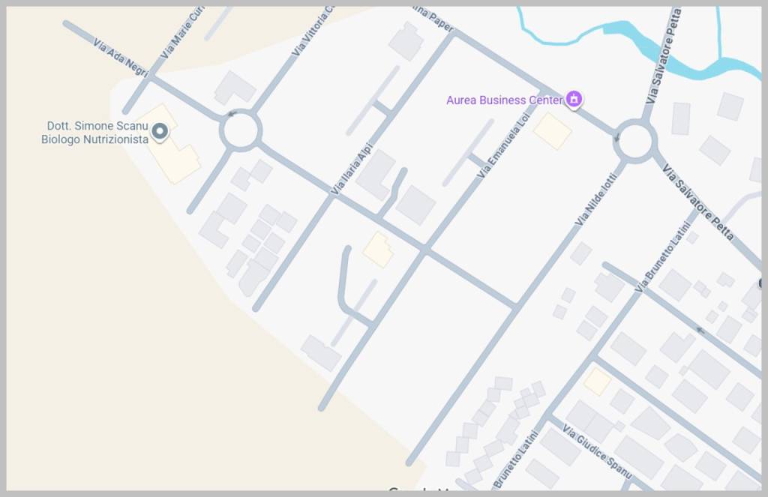Click the Via Ada Negri street label
The height and width of the screenshot is (497, 768).
point(121,58)
